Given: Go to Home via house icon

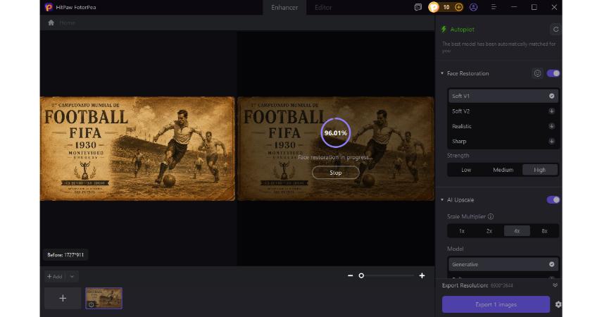Looking at the screenshot, I should tap(51, 23).
